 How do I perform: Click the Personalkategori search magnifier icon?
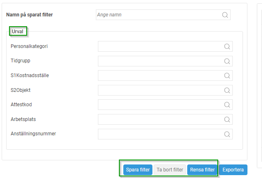[227, 46]
